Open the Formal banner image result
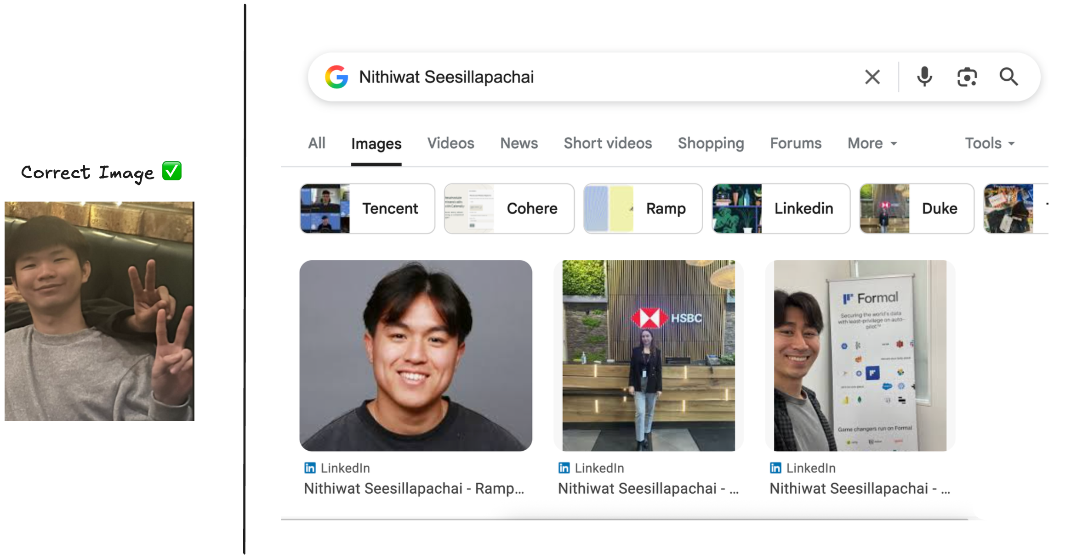The width and height of the screenshot is (1071, 558). coord(860,355)
